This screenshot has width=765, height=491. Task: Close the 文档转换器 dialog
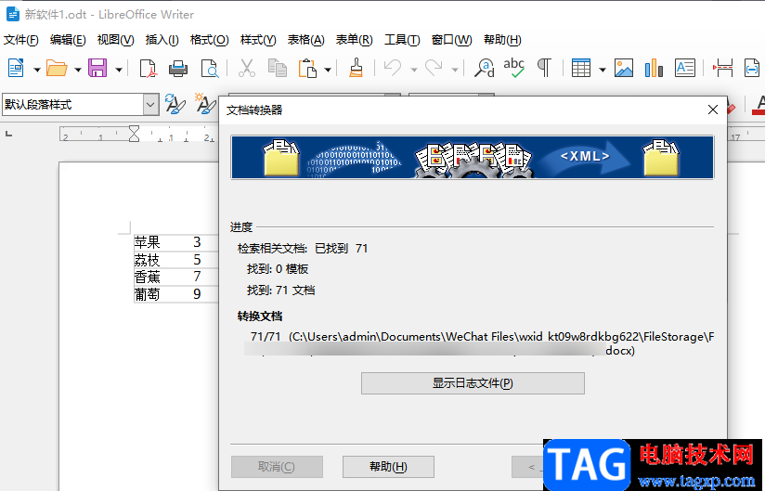pyautogui.click(x=713, y=110)
